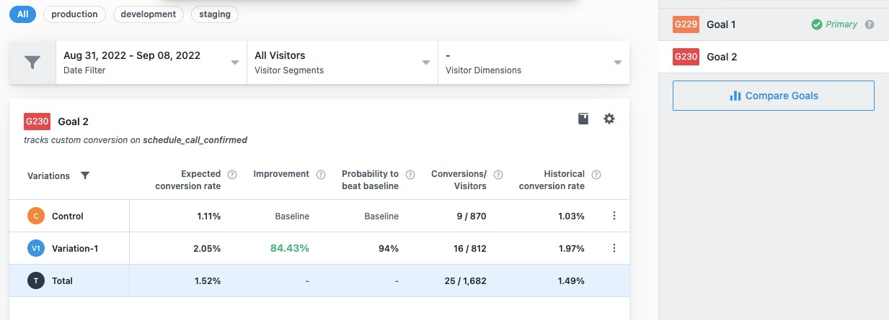This screenshot has width=889, height=320.
Task: Click the Variations column header
Action: [x=48, y=175]
